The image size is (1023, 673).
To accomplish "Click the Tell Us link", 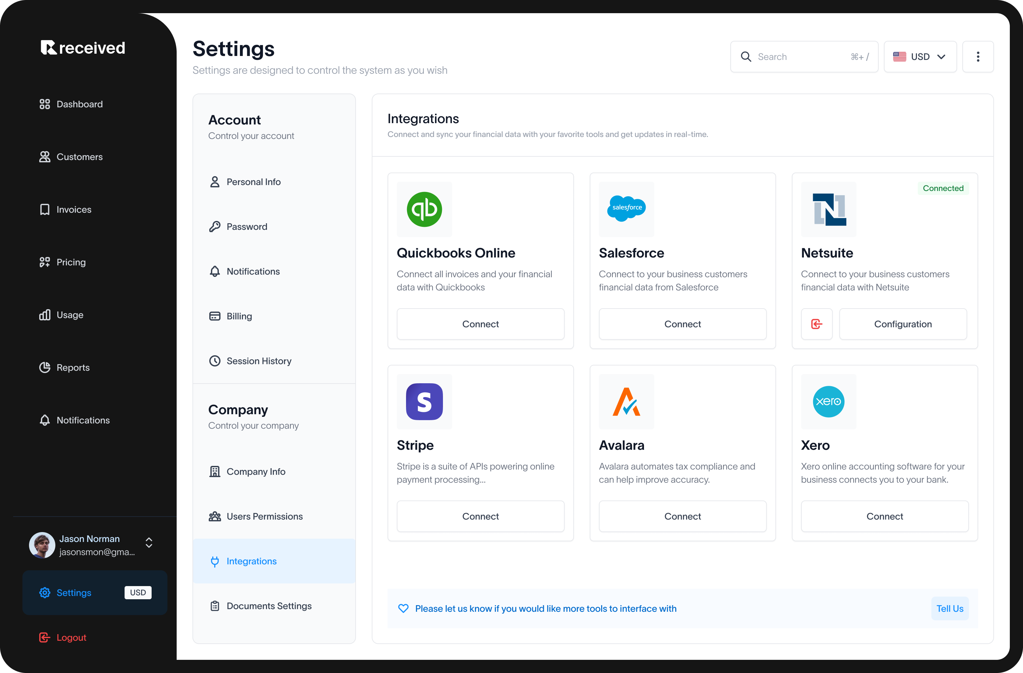I will point(950,608).
